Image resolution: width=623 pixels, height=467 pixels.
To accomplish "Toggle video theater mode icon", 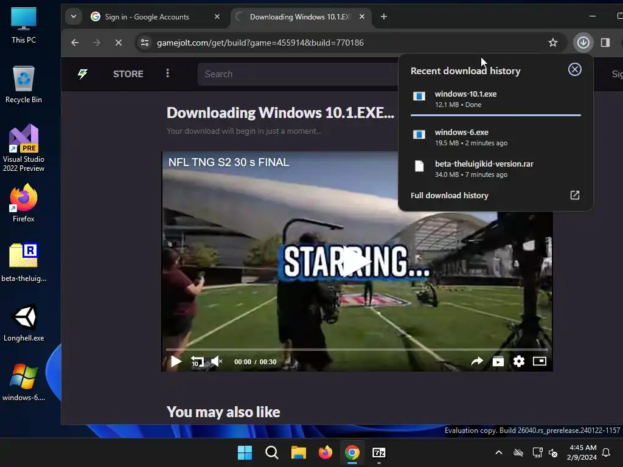I will click(x=540, y=361).
